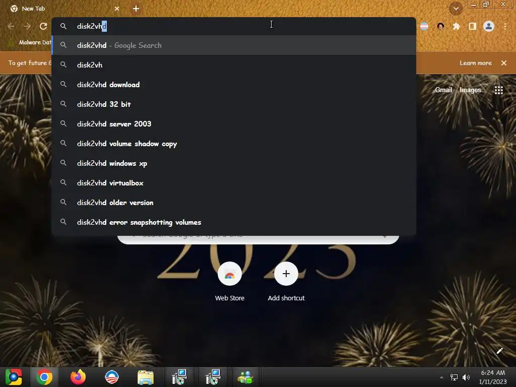The width and height of the screenshot is (516, 387).
Task: Open the first computer installer taskbar icon
Action: click(179, 377)
